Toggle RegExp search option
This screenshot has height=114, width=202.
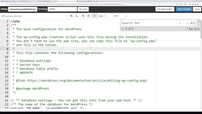(x=187, y=29)
